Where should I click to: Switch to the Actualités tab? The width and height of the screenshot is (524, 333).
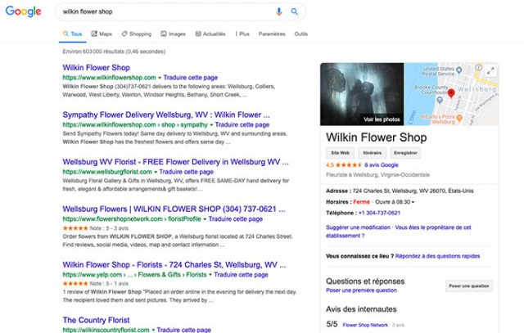210,34
